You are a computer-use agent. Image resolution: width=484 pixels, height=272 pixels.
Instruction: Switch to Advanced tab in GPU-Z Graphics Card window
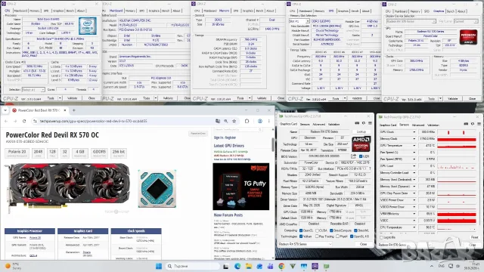(319, 124)
